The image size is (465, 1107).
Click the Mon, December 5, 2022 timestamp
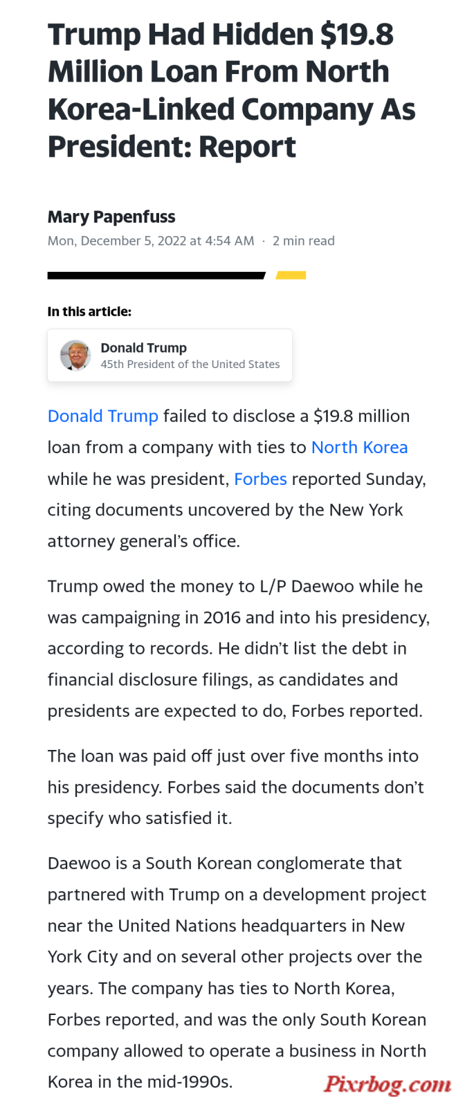point(151,241)
